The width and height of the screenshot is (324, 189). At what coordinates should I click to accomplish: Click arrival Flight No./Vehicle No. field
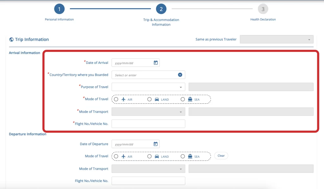(x=148, y=124)
